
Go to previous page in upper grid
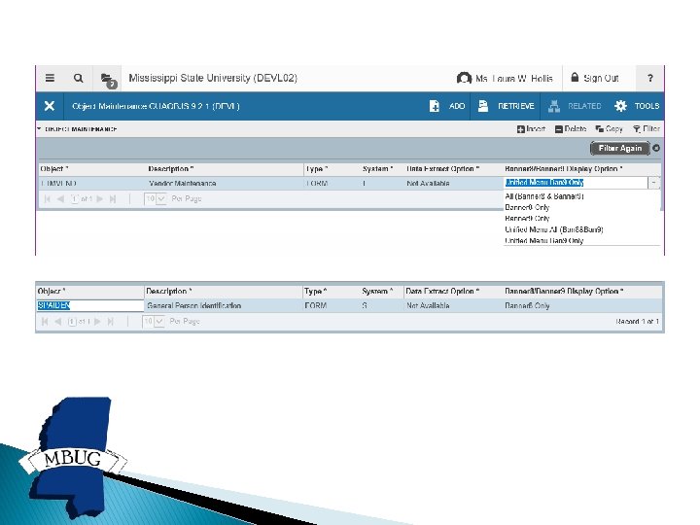[x=60, y=199]
